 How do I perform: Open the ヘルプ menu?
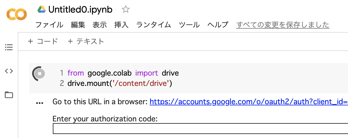[218, 25]
